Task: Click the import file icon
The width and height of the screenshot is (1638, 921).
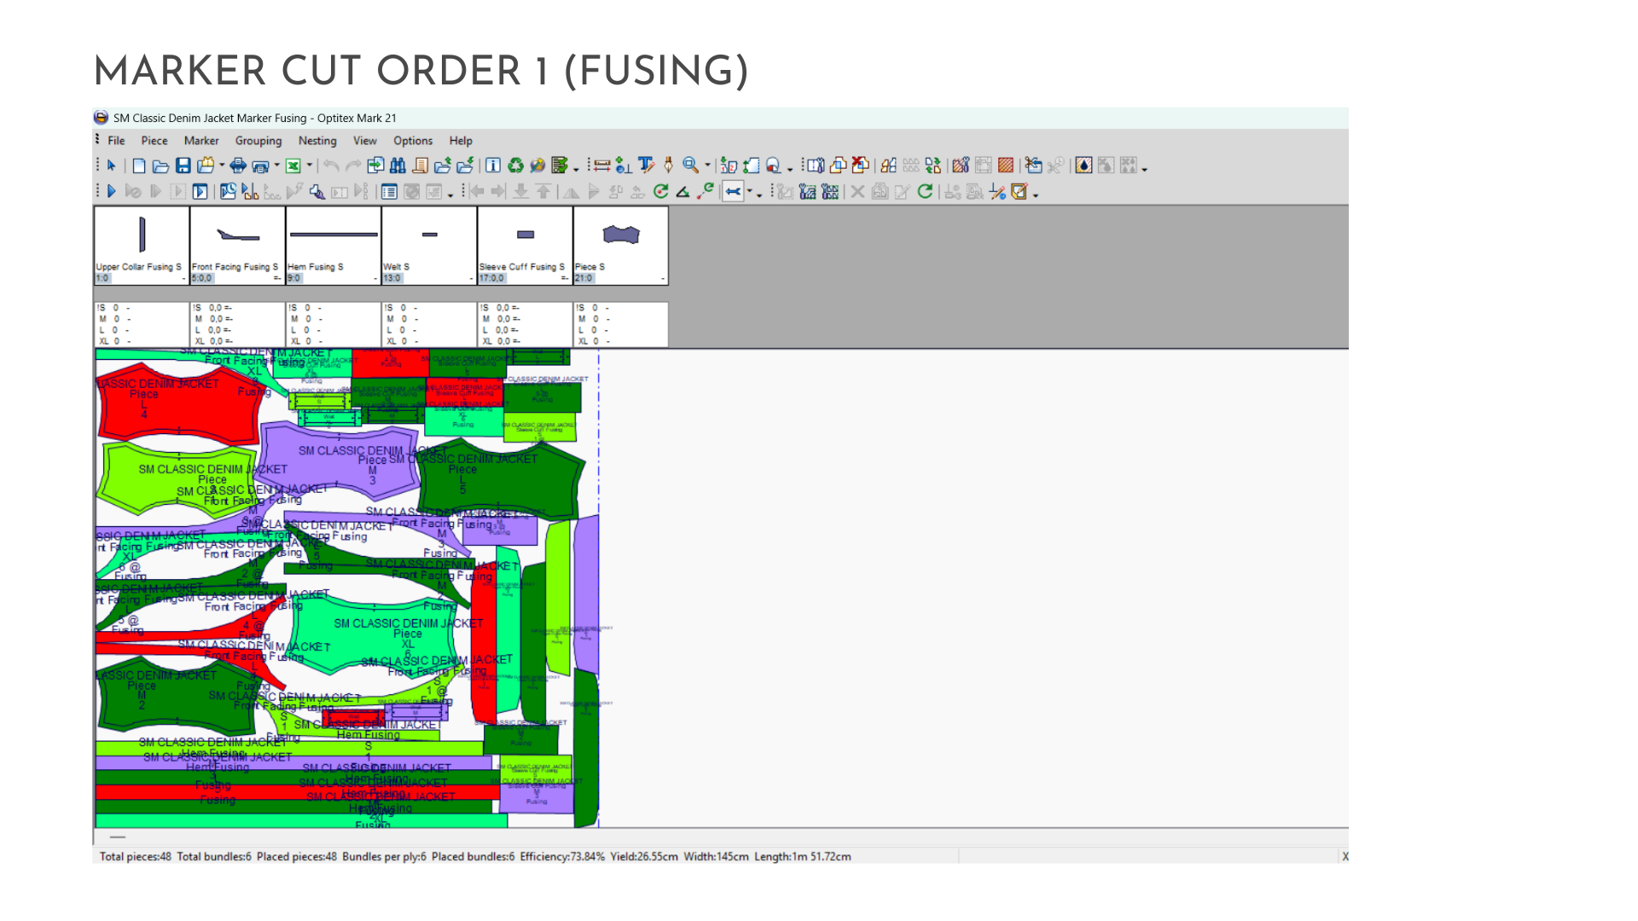Action: pyautogui.click(x=375, y=165)
